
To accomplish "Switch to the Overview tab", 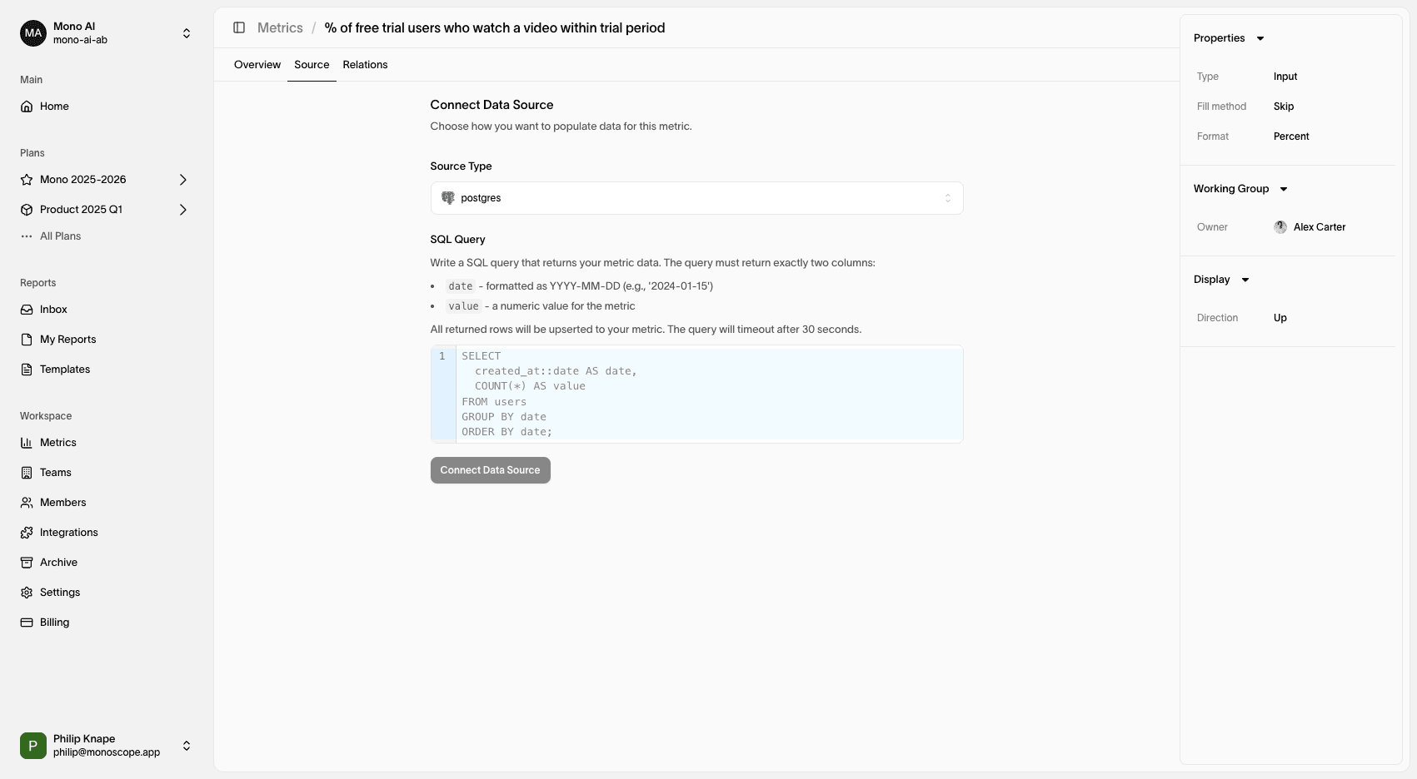I will click(x=257, y=64).
